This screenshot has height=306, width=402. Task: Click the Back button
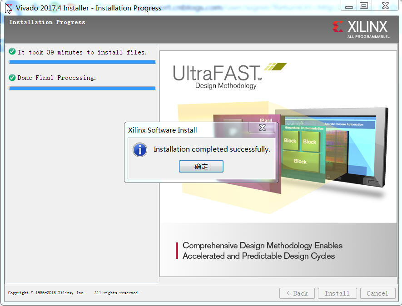coord(297,293)
